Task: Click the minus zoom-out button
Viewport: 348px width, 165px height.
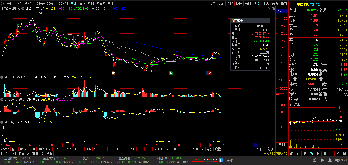Action: coord(285,149)
